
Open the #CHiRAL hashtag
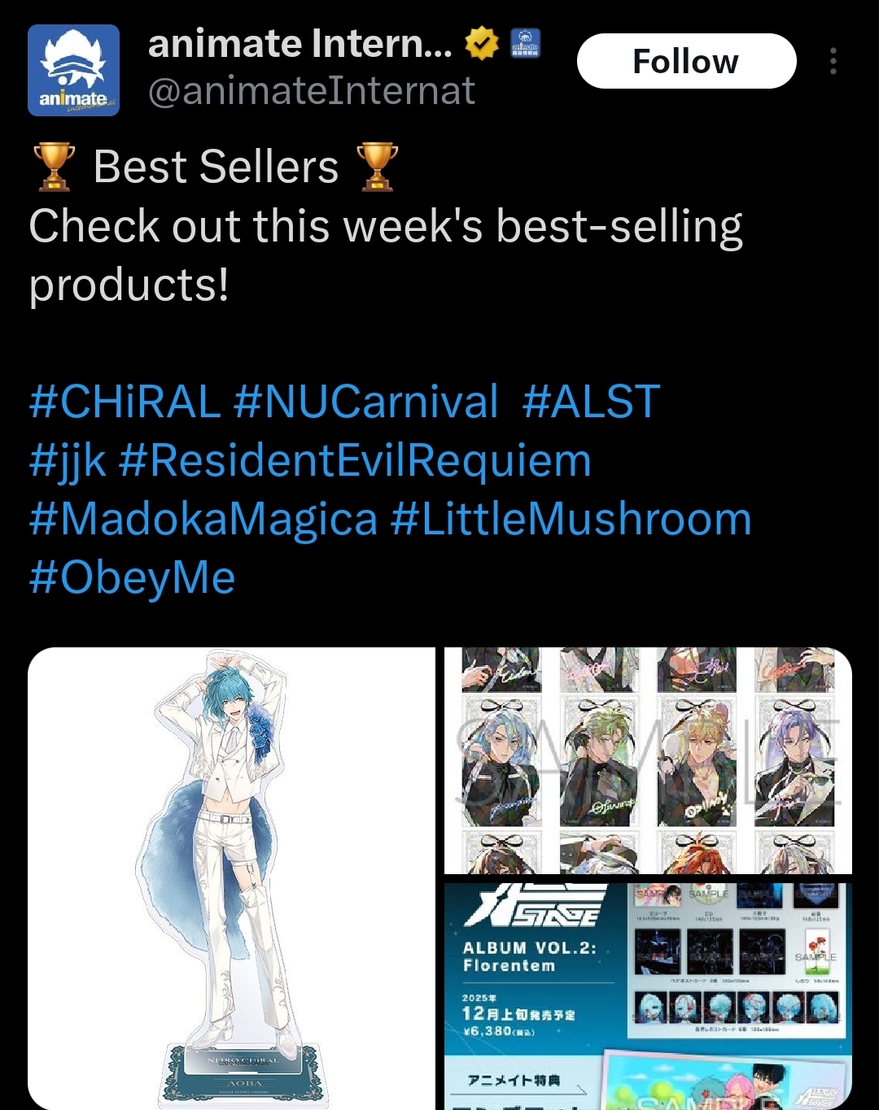125,402
